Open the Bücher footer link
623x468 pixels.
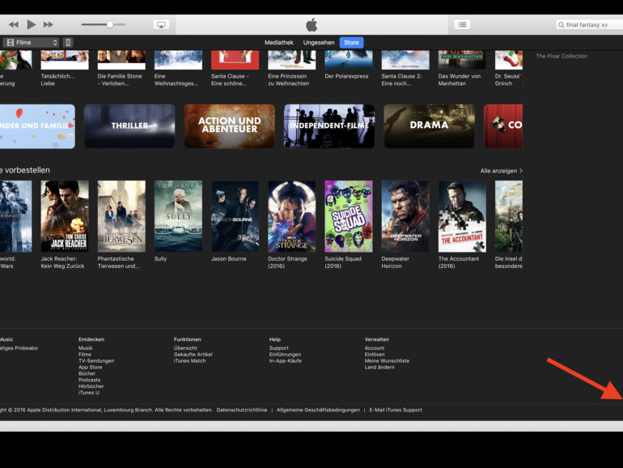pos(87,373)
